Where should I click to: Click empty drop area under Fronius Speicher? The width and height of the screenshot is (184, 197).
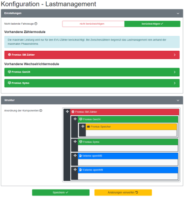pos(131,133)
